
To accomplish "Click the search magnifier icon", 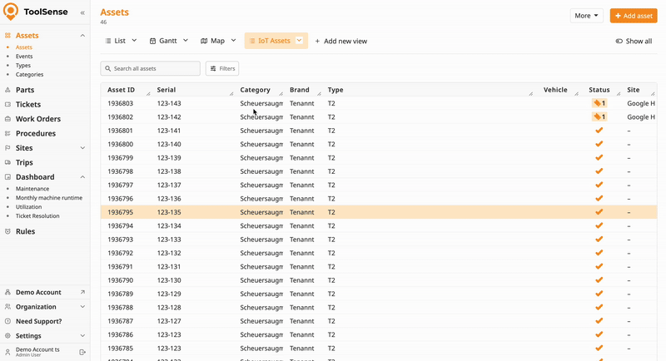I will 108,68.
